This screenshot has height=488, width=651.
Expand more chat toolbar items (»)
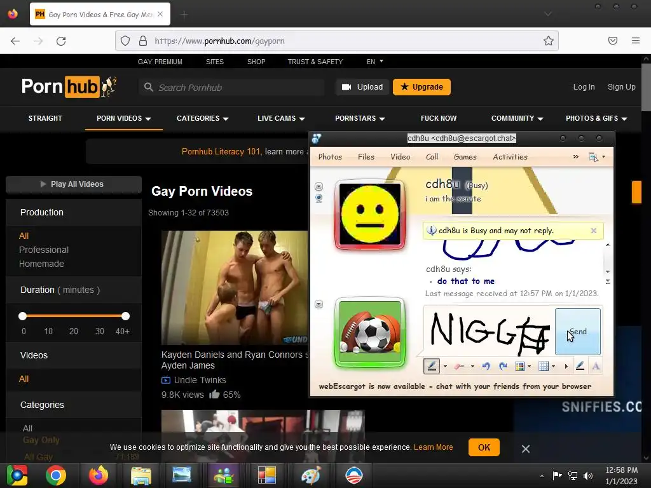click(576, 157)
